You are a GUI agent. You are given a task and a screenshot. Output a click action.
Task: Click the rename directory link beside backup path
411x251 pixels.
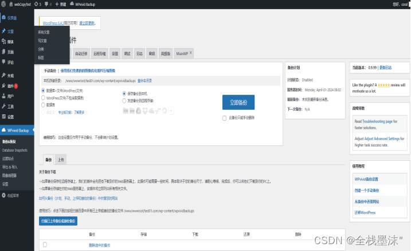point(144,80)
